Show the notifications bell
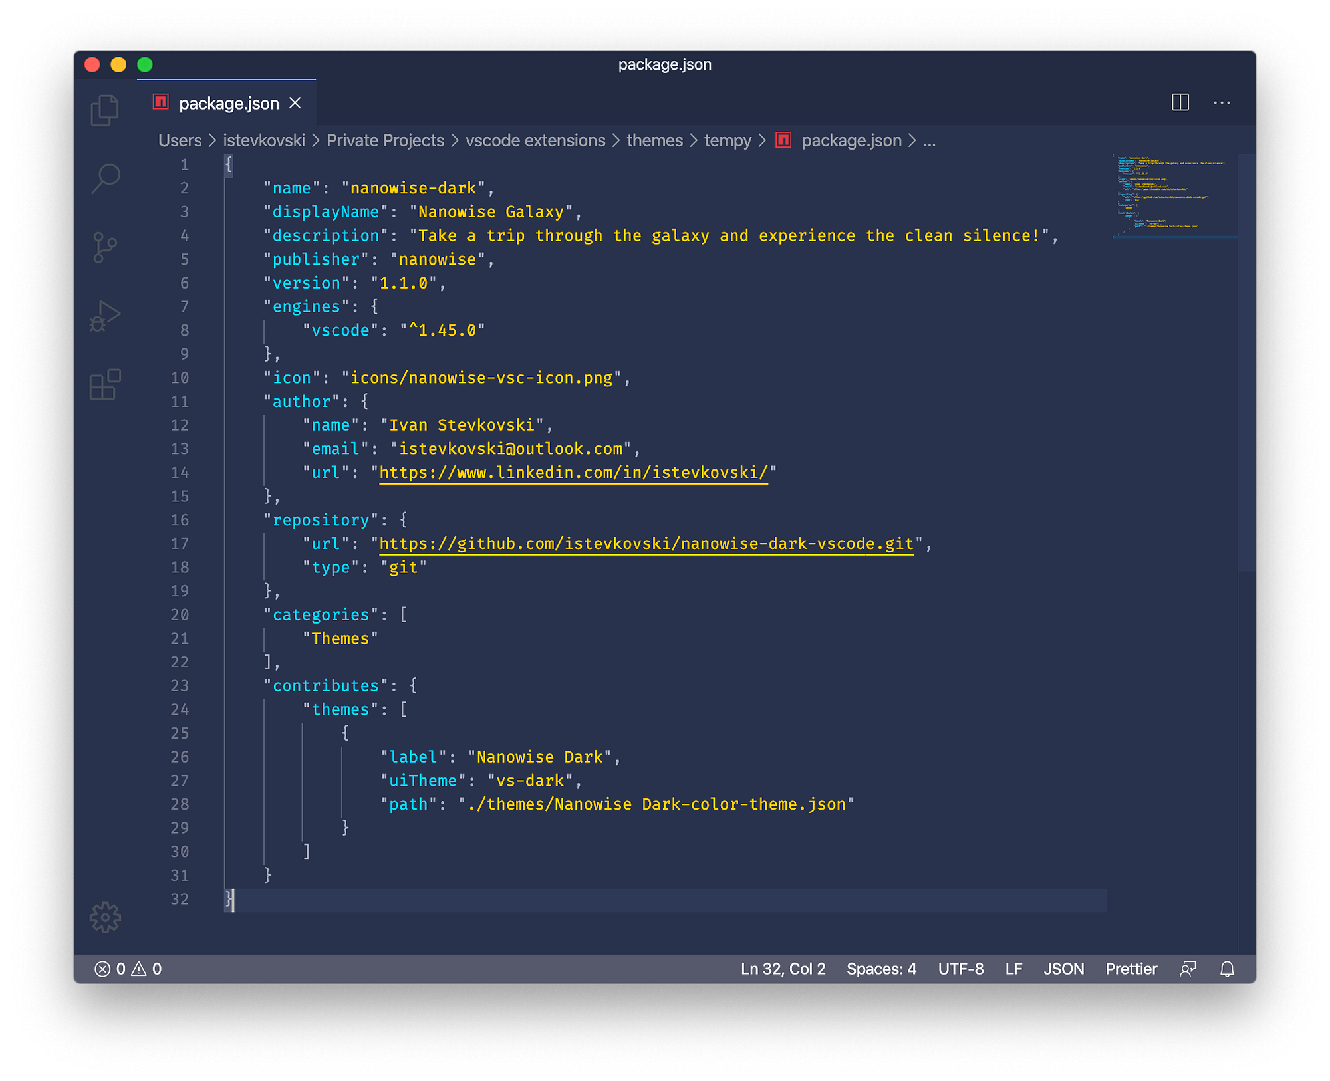Image resolution: width=1330 pixels, height=1081 pixels. coord(1227,969)
